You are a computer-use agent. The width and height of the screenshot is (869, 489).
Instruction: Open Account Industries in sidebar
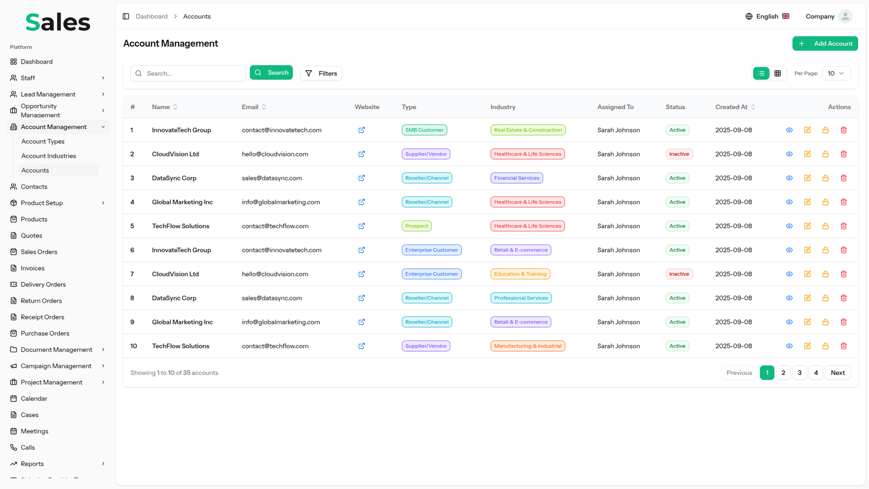tap(48, 156)
